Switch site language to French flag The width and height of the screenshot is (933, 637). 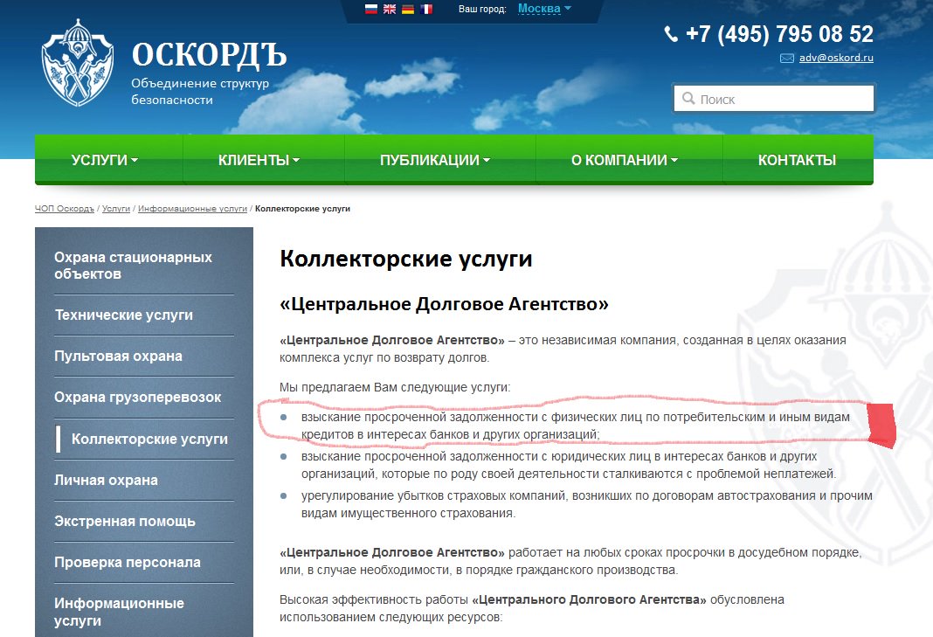[426, 9]
